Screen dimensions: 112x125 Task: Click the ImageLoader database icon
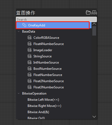[x=30, y=50]
